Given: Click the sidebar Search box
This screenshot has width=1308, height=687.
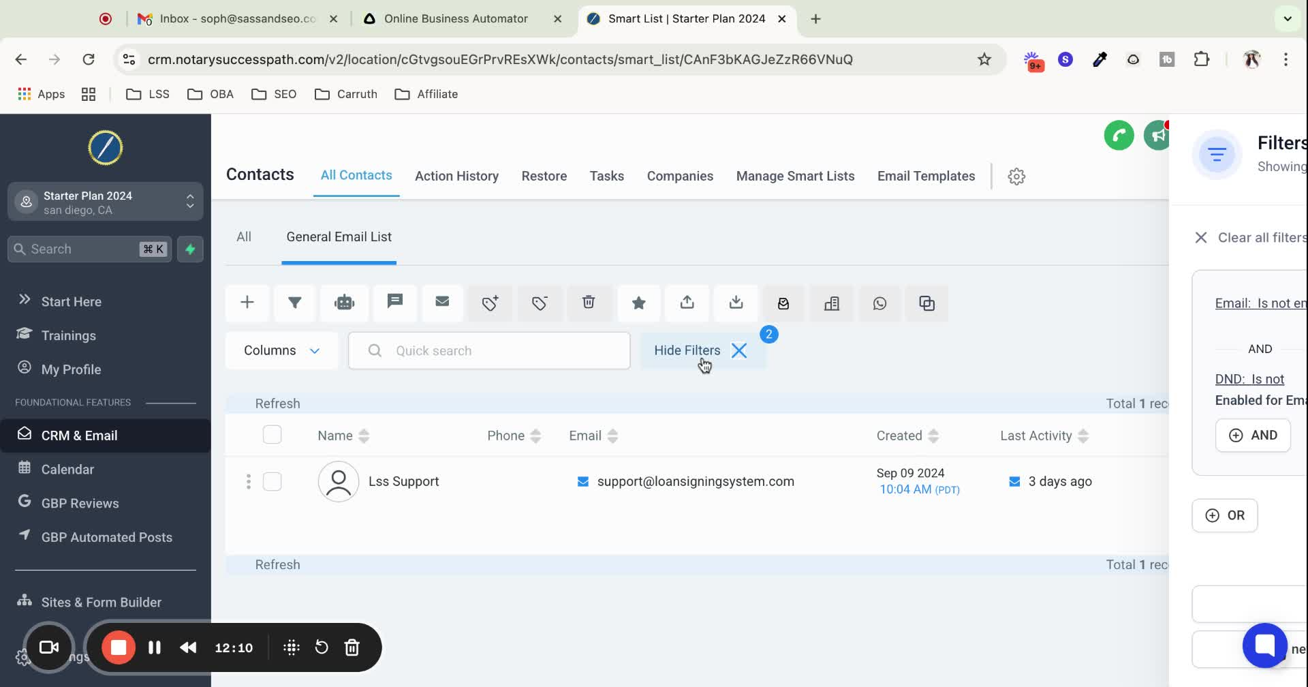Looking at the screenshot, I should (89, 249).
